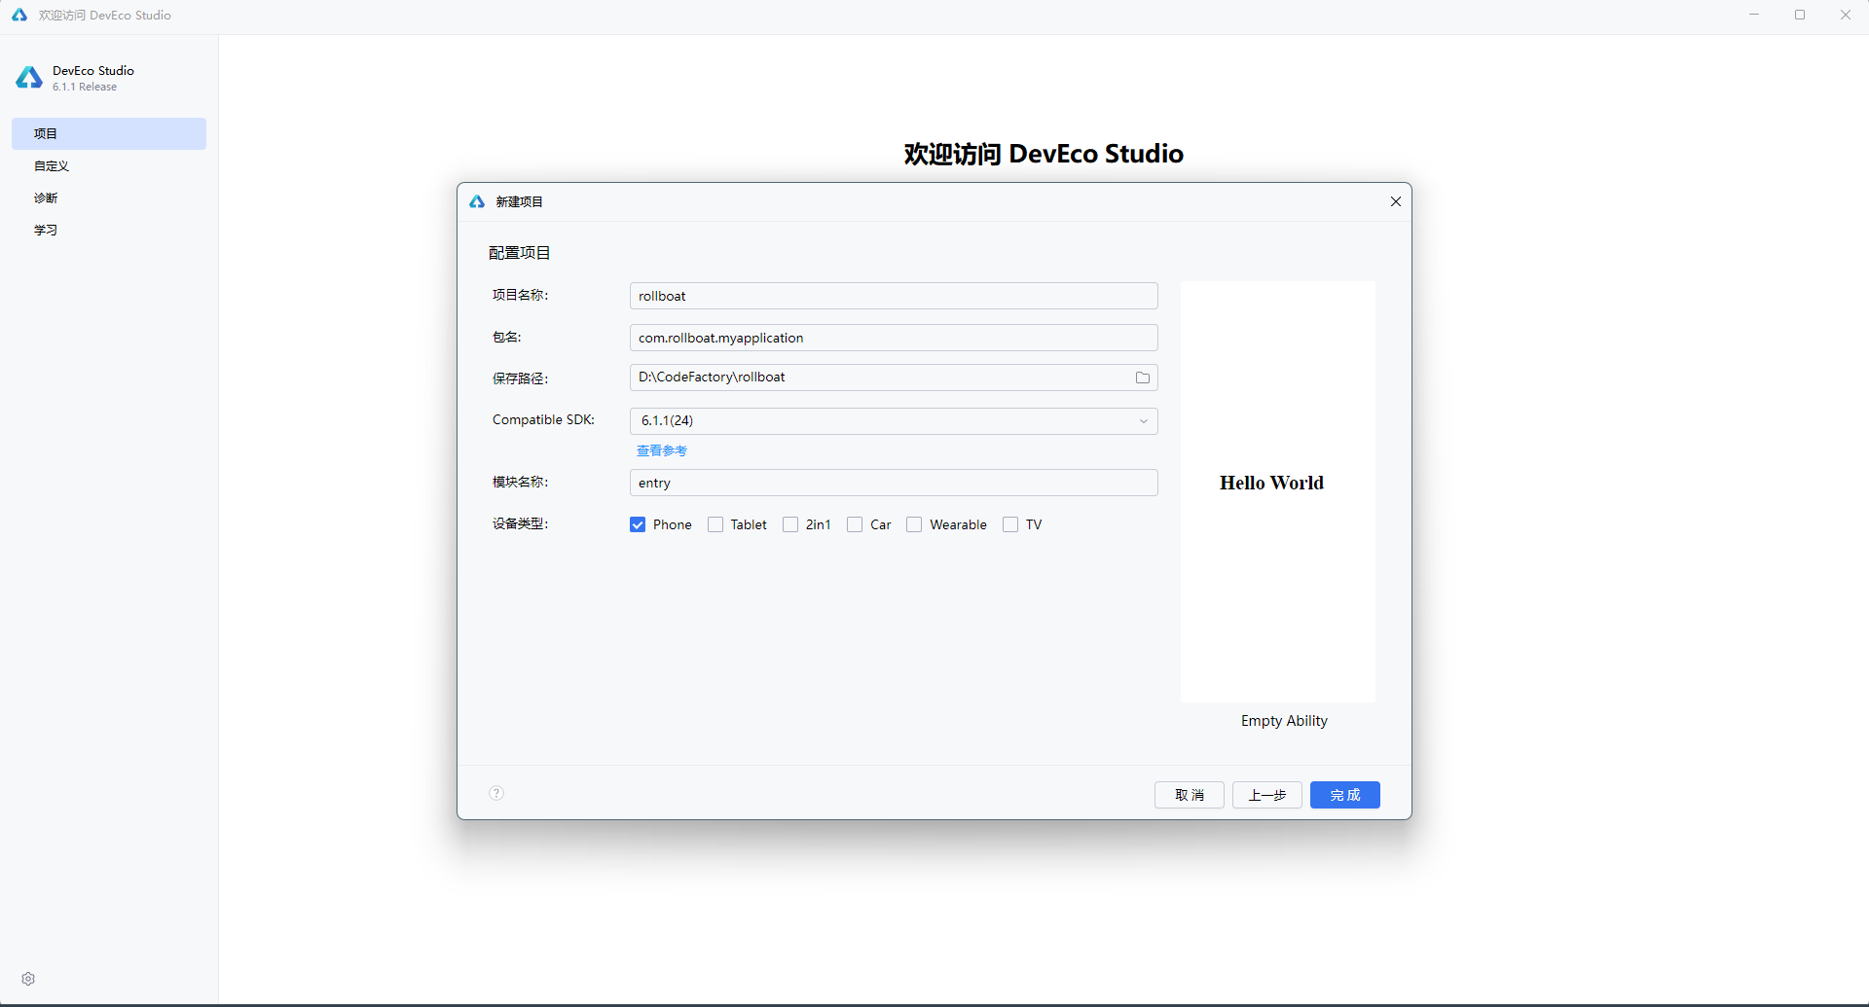1869x1007 pixels.
Task: Open the 学习 sidebar item
Action: (109, 230)
